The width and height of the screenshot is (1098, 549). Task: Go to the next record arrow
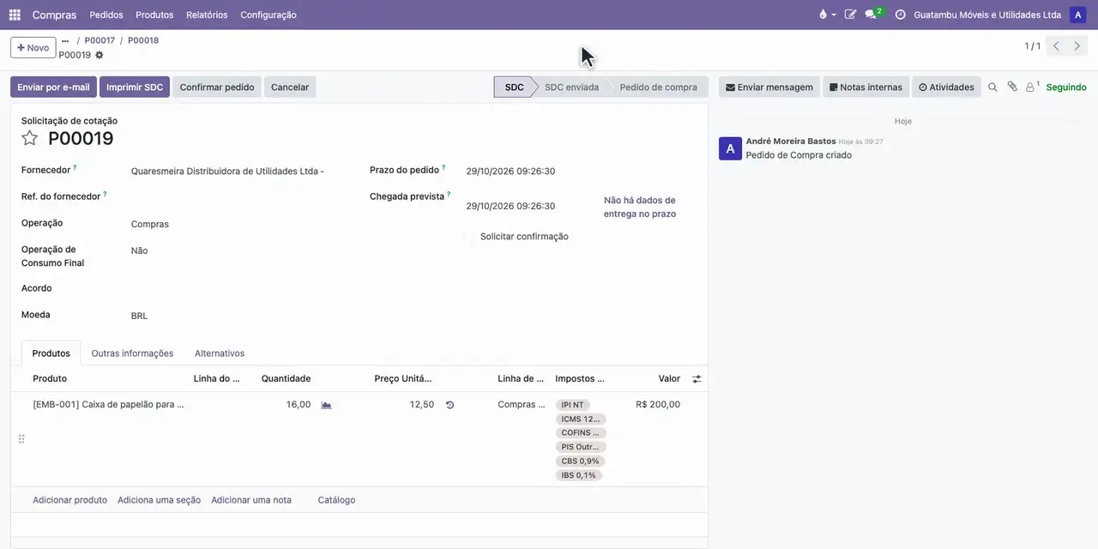point(1077,46)
